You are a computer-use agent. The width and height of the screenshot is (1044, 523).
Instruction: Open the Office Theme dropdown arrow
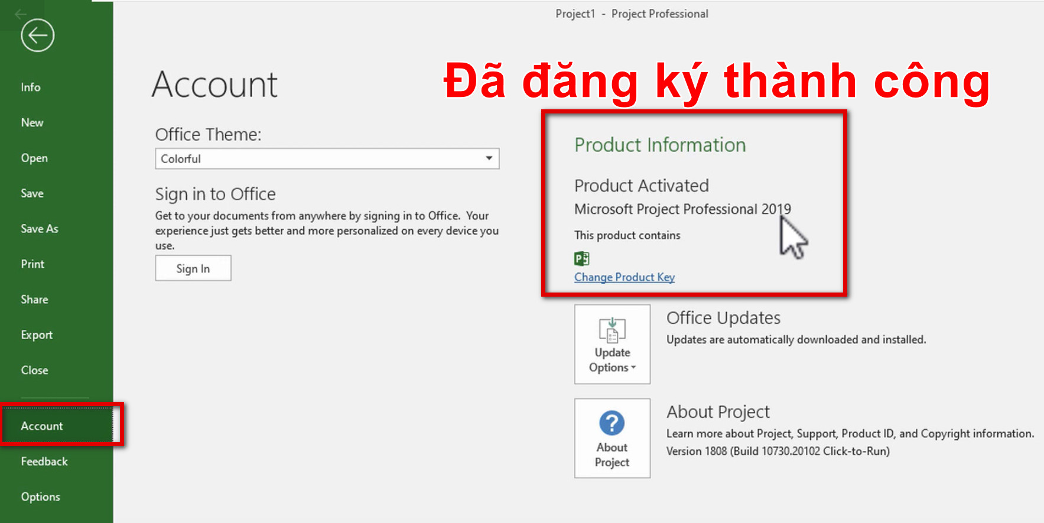[489, 158]
